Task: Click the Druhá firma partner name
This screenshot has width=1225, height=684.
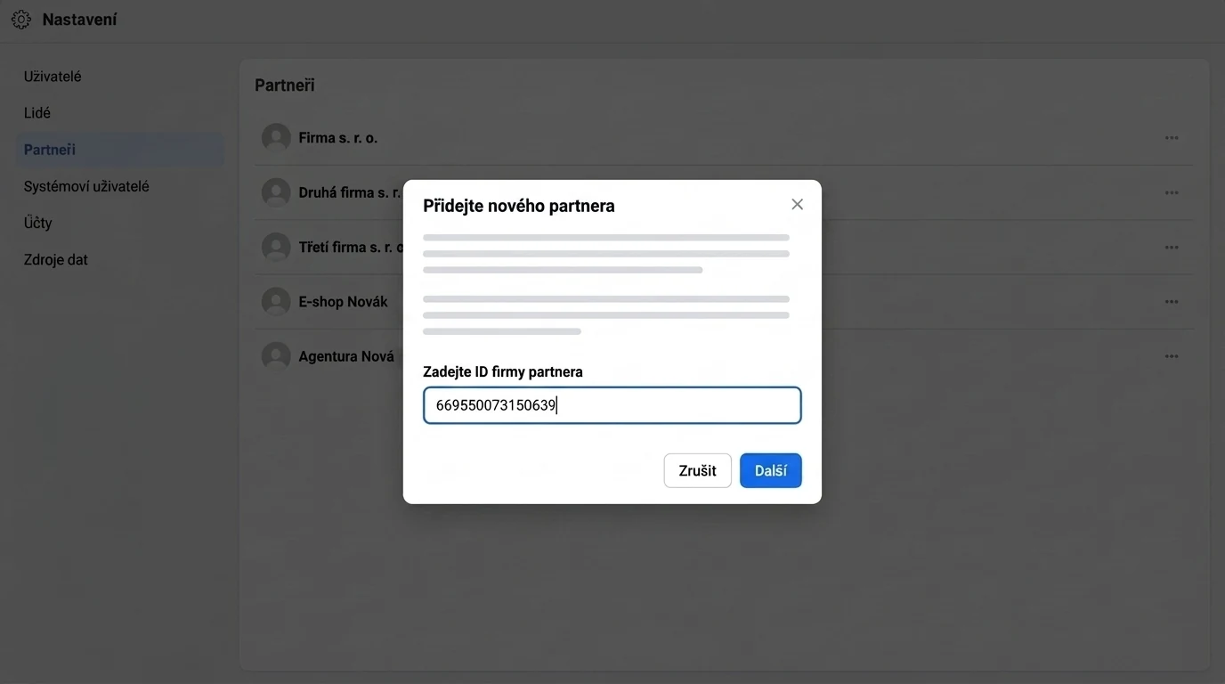Action: [x=350, y=192]
